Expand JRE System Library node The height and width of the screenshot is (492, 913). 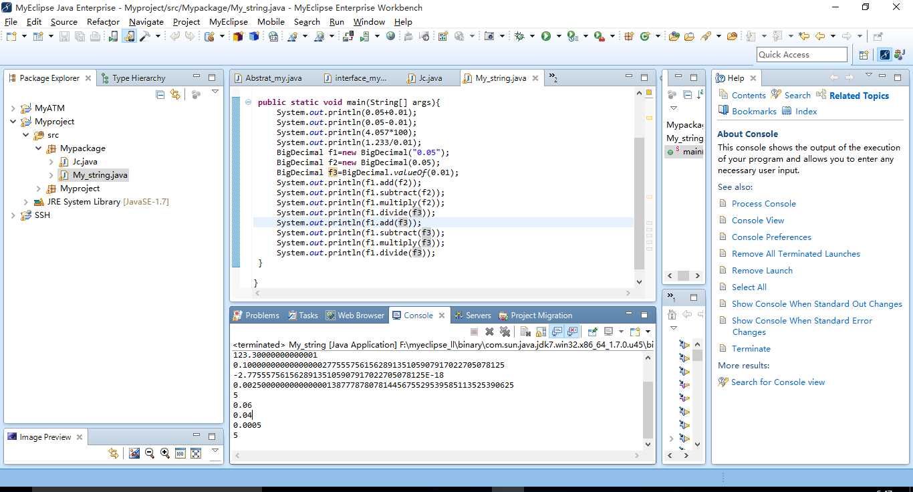tap(26, 202)
